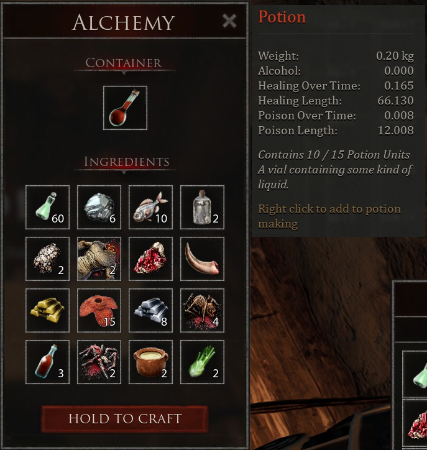This screenshot has width=427, height=450.
Task: Click the brown spider ingredient with 4
Action: [x=202, y=311]
